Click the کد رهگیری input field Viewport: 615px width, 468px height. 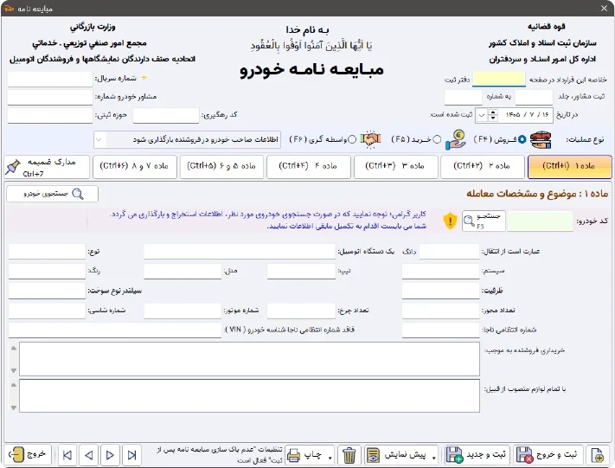coord(166,115)
